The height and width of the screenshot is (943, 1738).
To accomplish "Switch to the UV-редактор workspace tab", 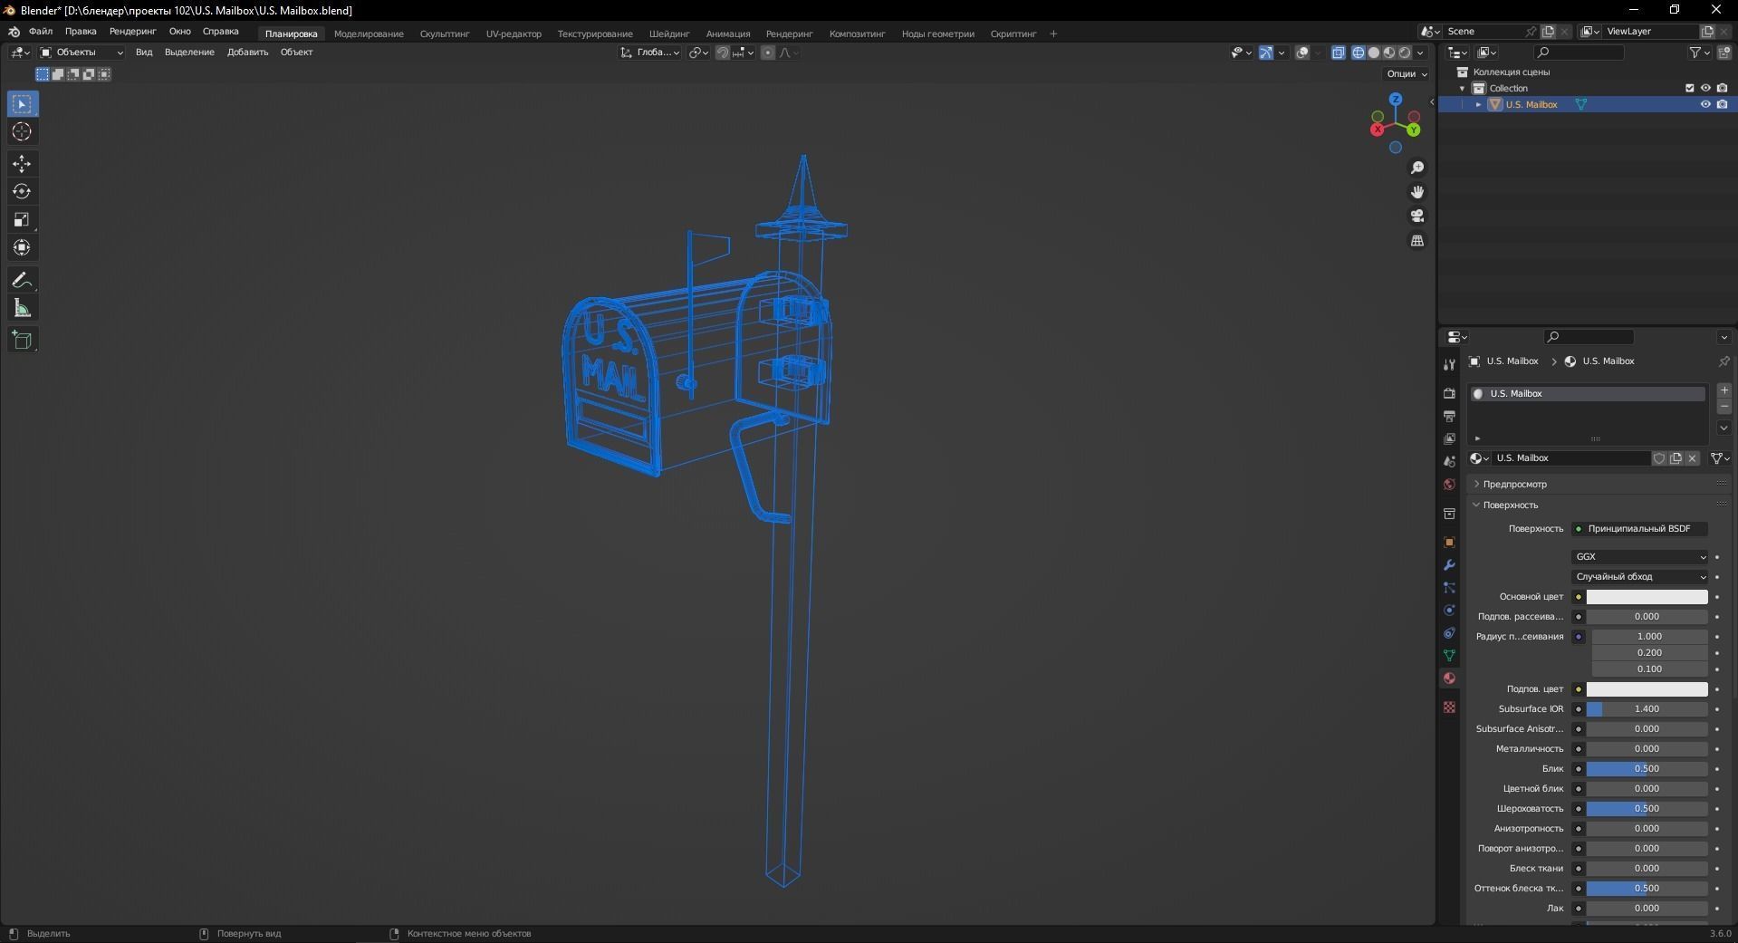I will click(514, 34).
